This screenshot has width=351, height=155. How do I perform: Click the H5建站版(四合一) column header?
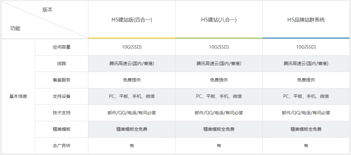132,20
